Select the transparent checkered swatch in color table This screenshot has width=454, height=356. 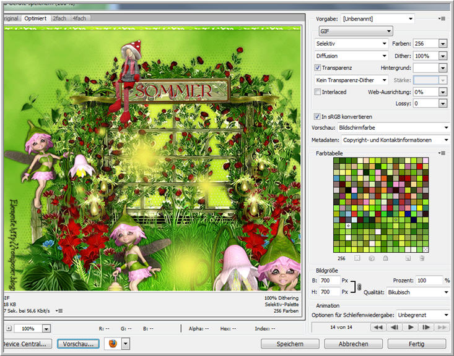[x=426, y=249]
